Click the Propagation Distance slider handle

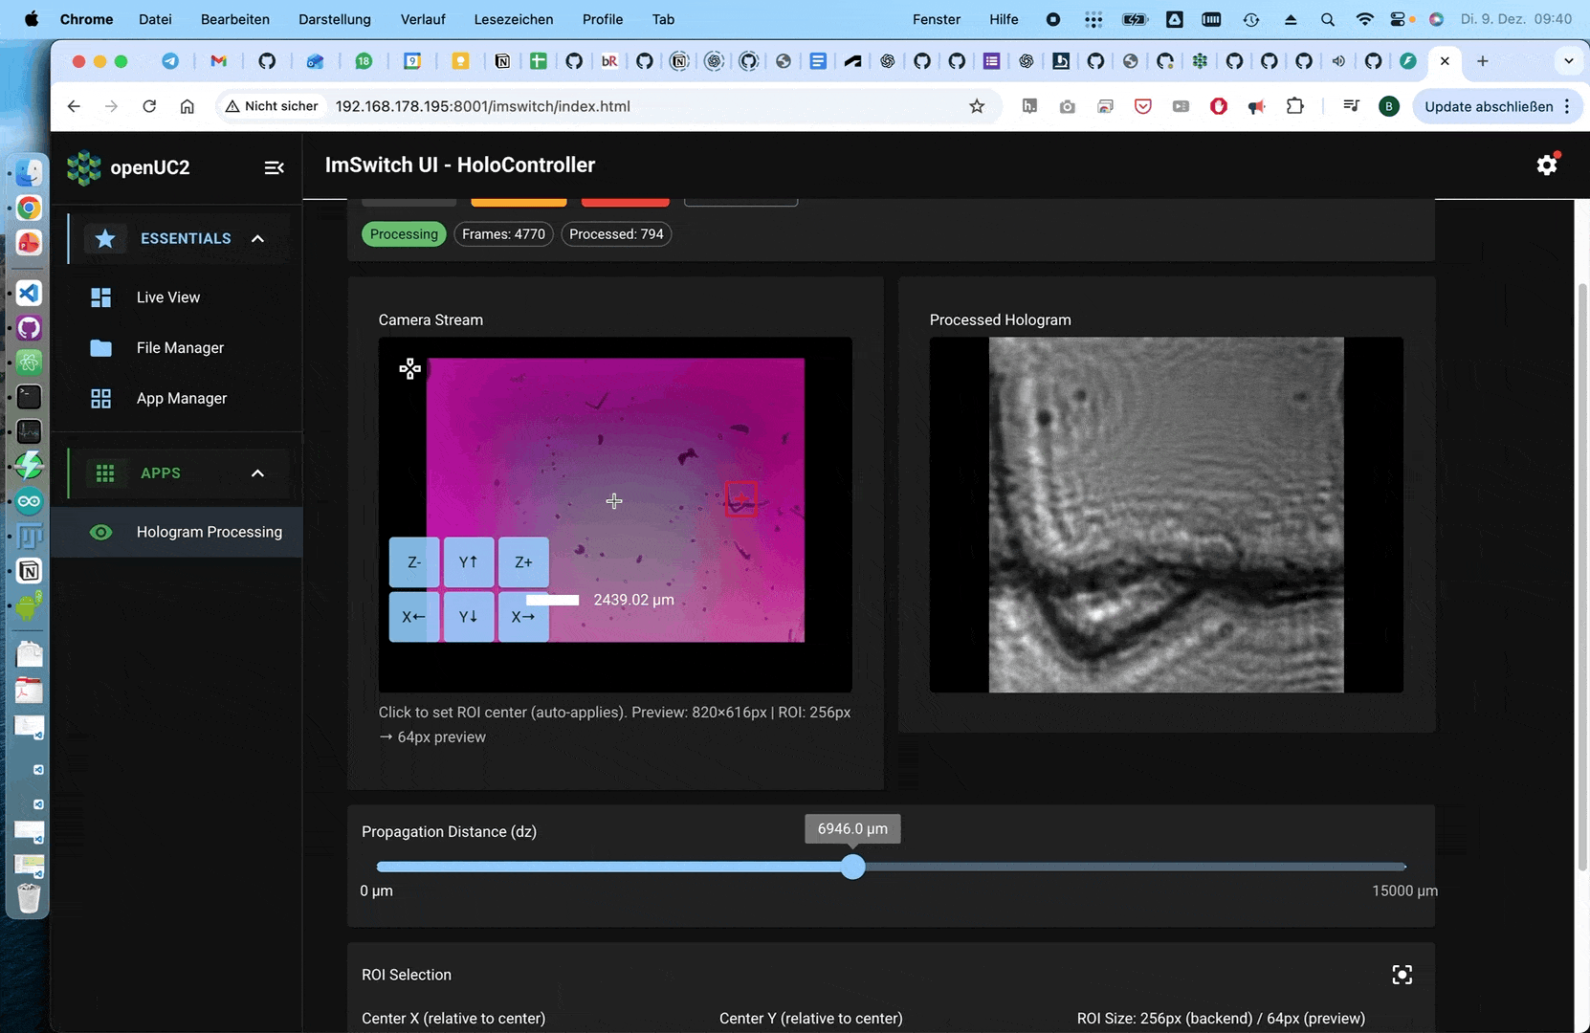(x=852, y=867)
